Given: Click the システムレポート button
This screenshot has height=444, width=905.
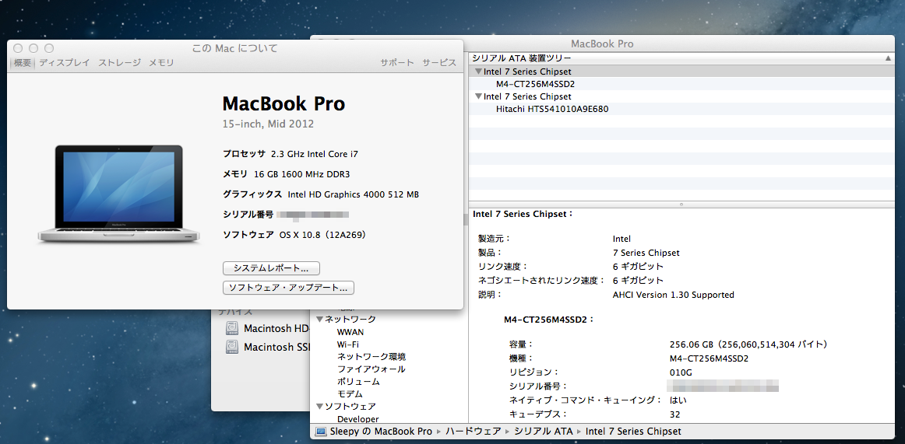Looking at the screenshot, I should 271,268.
